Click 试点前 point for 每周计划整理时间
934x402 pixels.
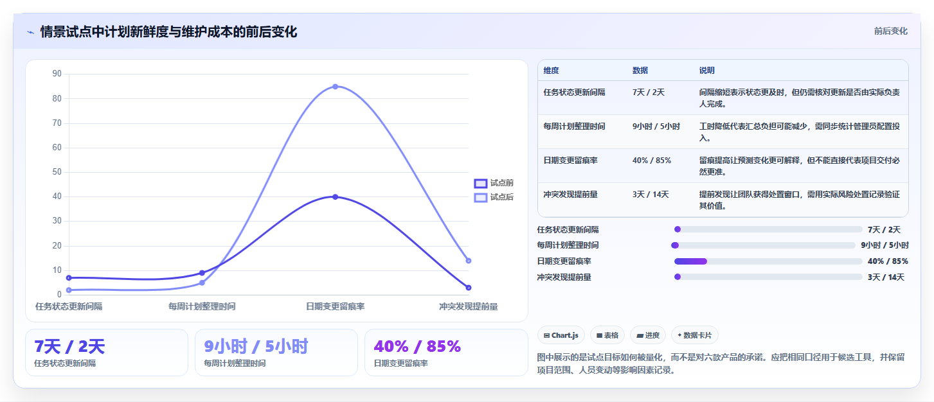[x=202, y=273]
